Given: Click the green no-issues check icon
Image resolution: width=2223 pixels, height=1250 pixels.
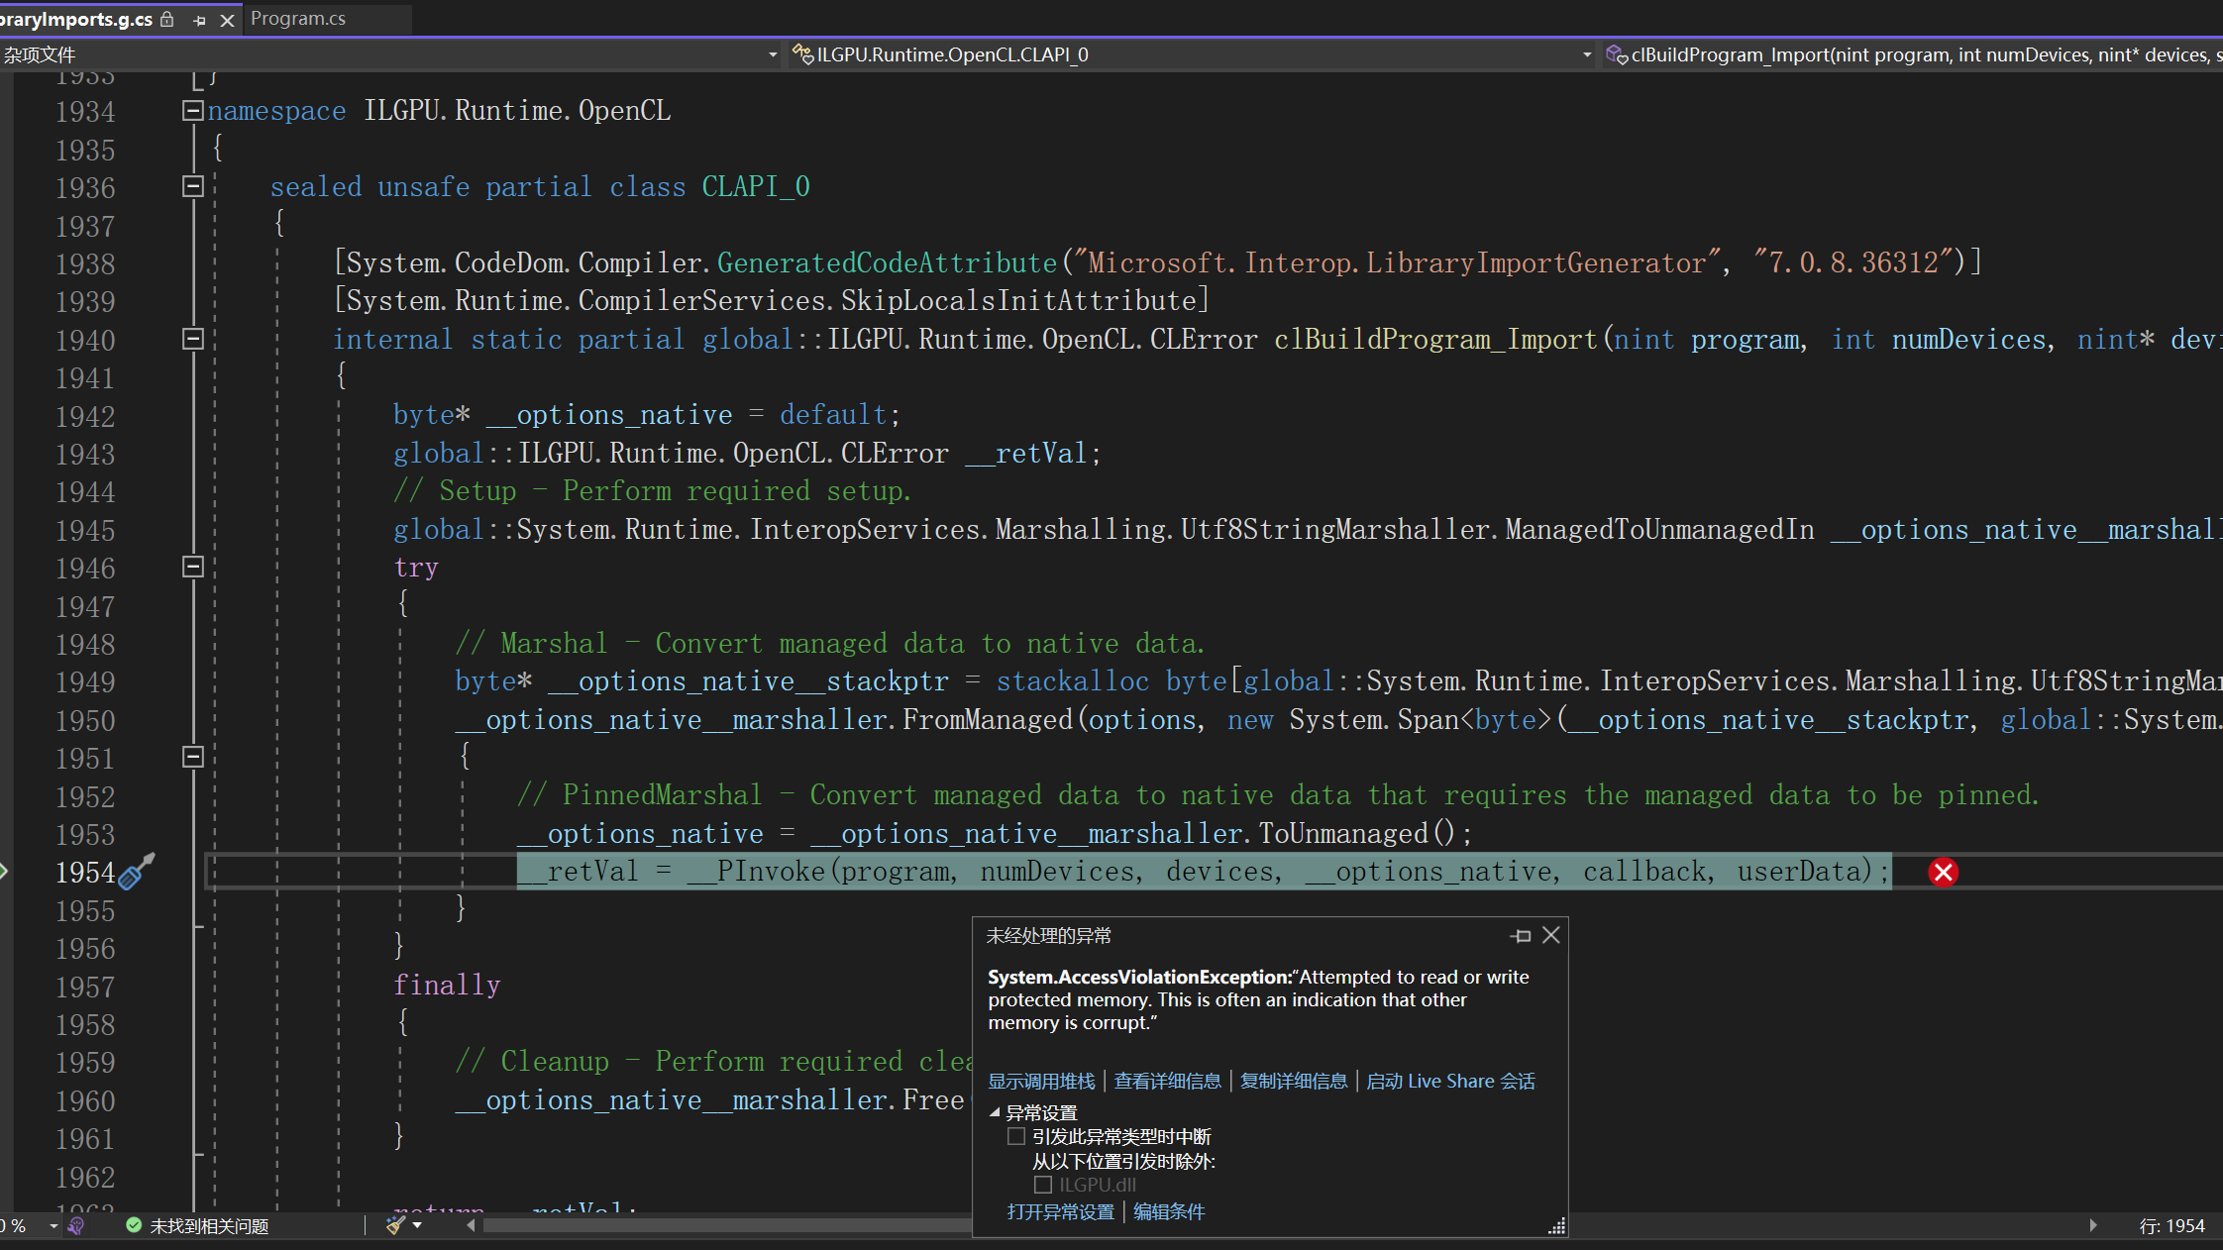Looking at the screenshot, I should tap(134, 1225).
